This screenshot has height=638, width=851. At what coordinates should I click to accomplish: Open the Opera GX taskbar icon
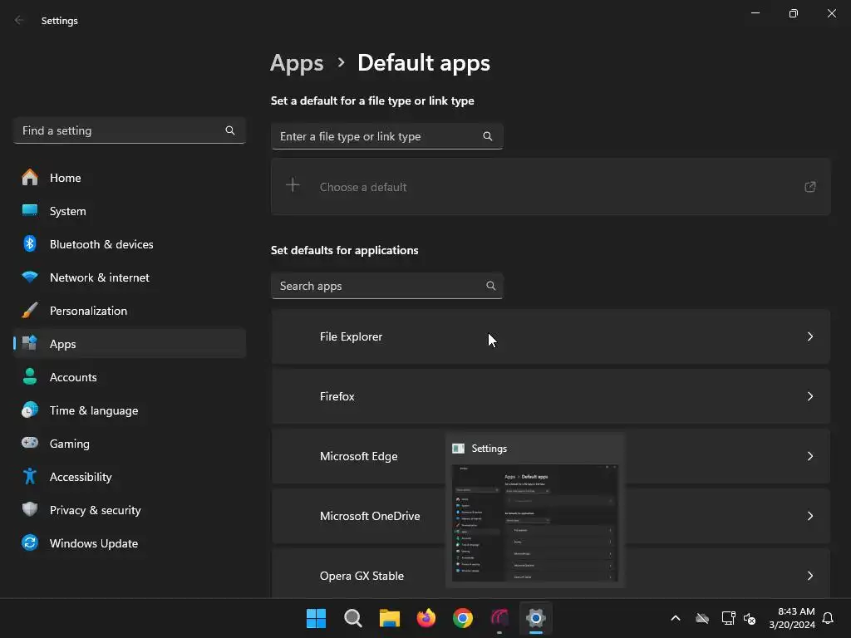(499, 618)
